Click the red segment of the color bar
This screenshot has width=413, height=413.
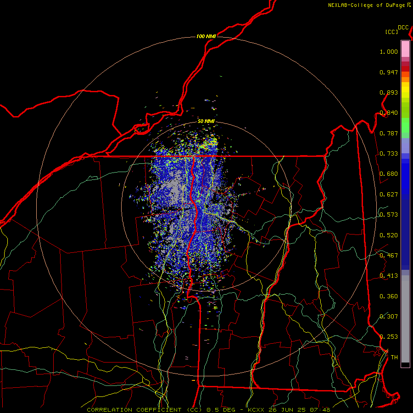(x=405, y=68)
